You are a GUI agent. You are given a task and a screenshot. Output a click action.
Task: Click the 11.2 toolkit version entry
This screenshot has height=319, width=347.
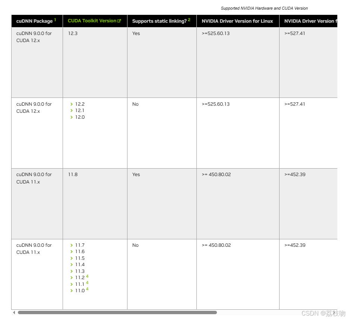point(80,278)
